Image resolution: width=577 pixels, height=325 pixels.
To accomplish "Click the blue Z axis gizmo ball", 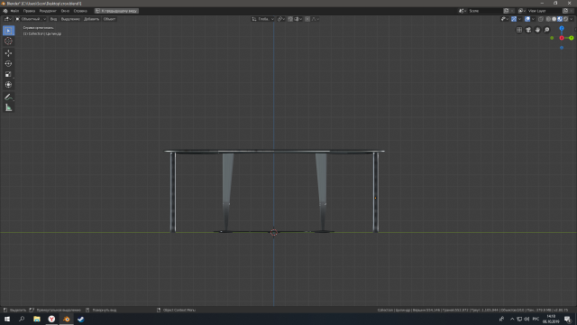I will pyautogui.click(x=562, y=28).
